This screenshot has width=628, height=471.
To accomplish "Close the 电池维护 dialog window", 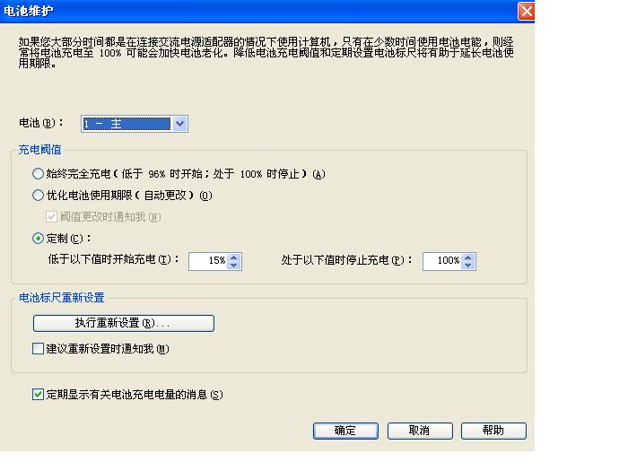I will click(x=527, y=11).
